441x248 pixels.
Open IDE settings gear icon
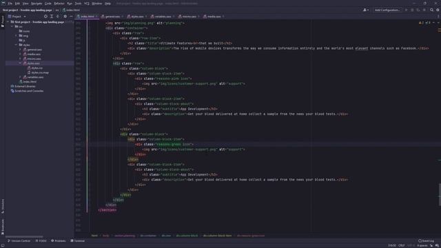click(x=438, y=10)
